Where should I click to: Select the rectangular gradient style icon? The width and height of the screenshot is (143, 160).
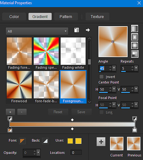(x=135, y=37)
